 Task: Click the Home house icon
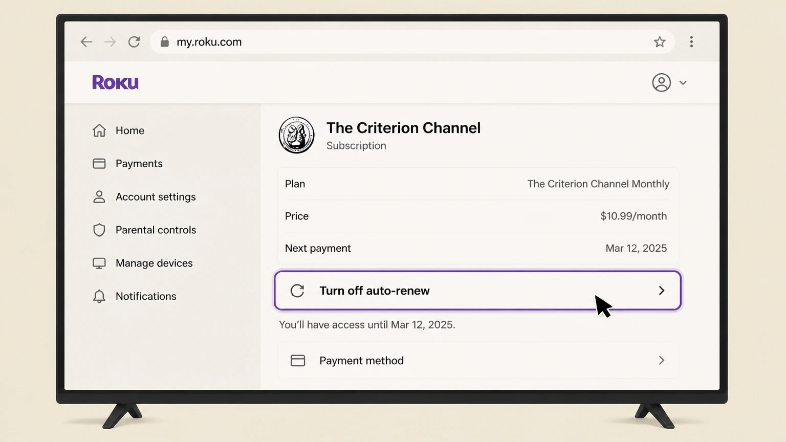point(99,130)
